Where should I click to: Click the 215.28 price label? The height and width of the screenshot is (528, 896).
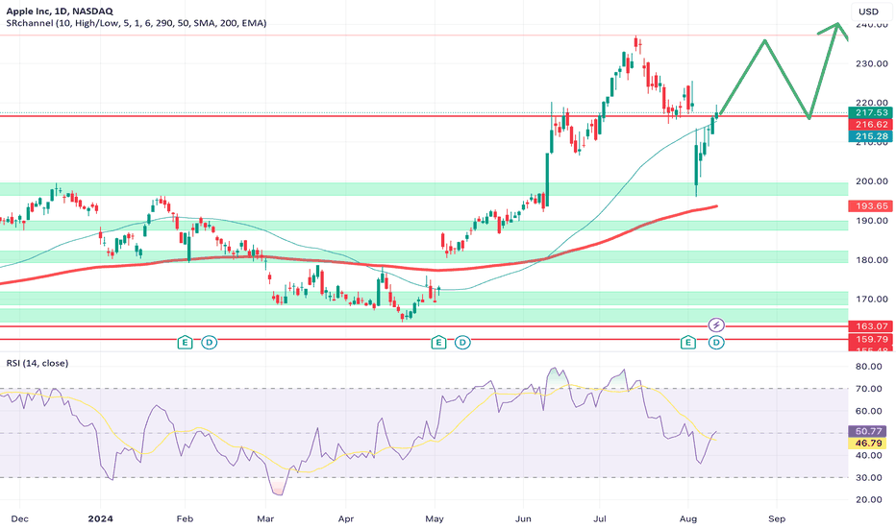tap(871, 136)
